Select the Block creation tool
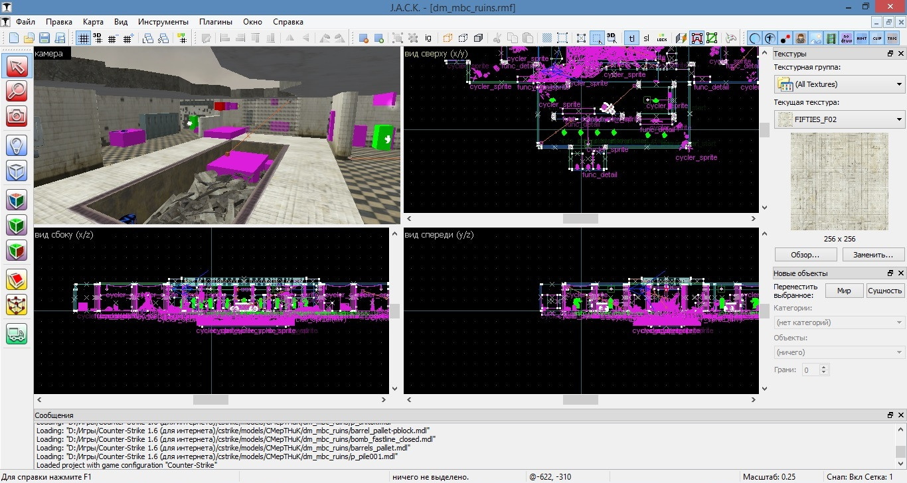 click(17, 171)
